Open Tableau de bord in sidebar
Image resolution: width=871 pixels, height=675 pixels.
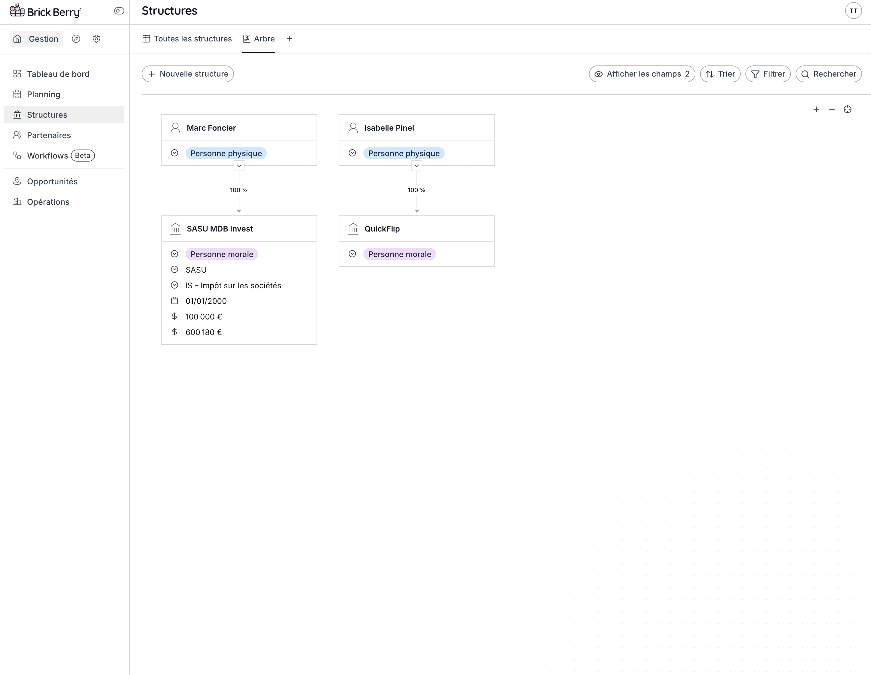[x=64, y=74]
